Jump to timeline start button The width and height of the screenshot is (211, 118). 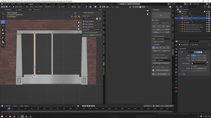pyautogui.click(x=83, y=106)
